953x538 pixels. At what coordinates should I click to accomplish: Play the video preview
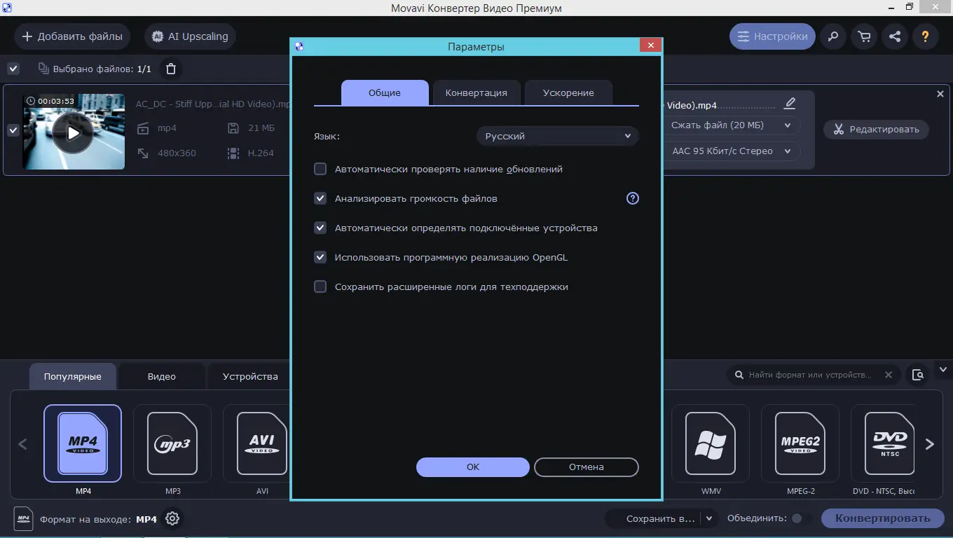click(x=73, y=132)
